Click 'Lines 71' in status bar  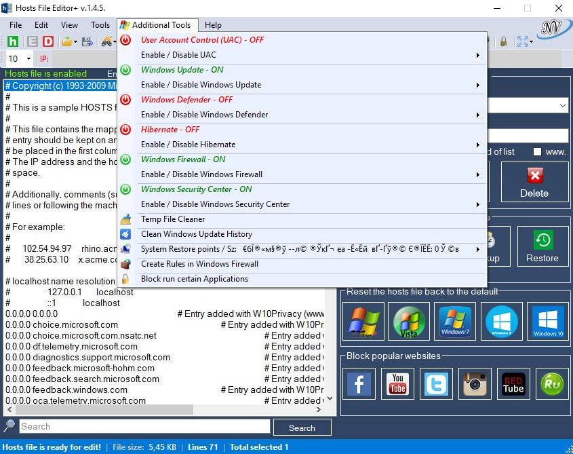(203, 447)
